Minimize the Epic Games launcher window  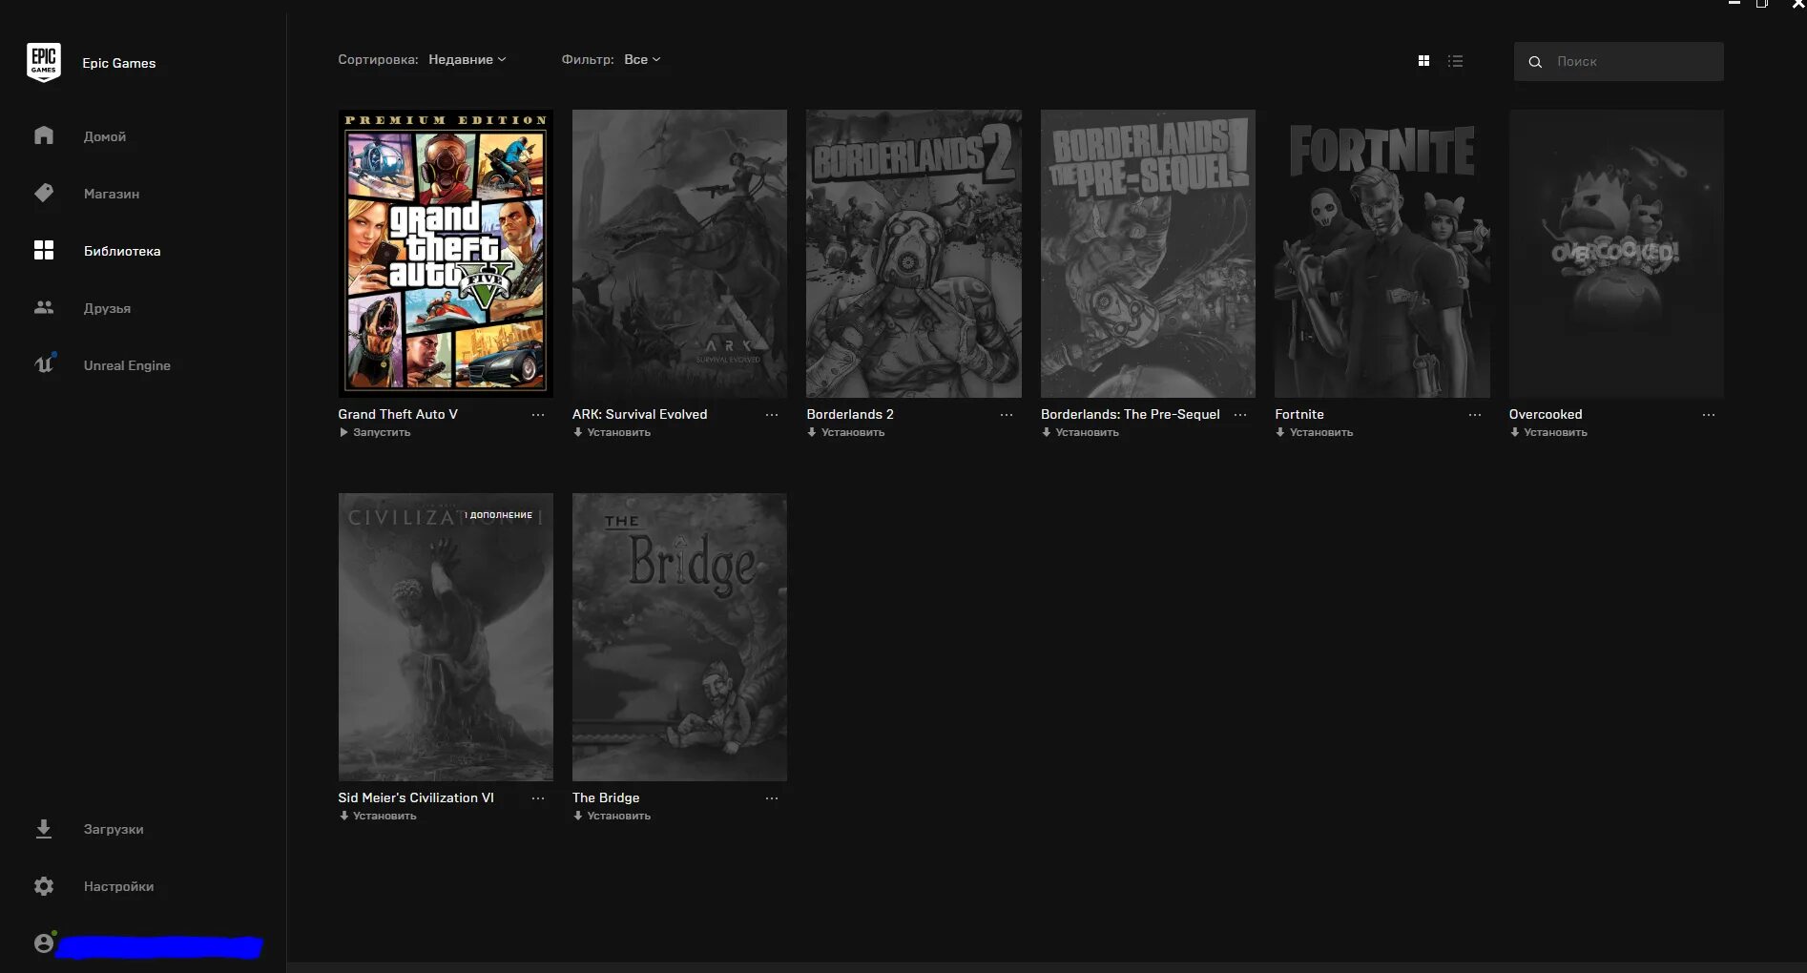[1734, 4]
